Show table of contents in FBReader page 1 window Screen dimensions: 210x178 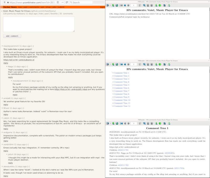coord(140,5)
